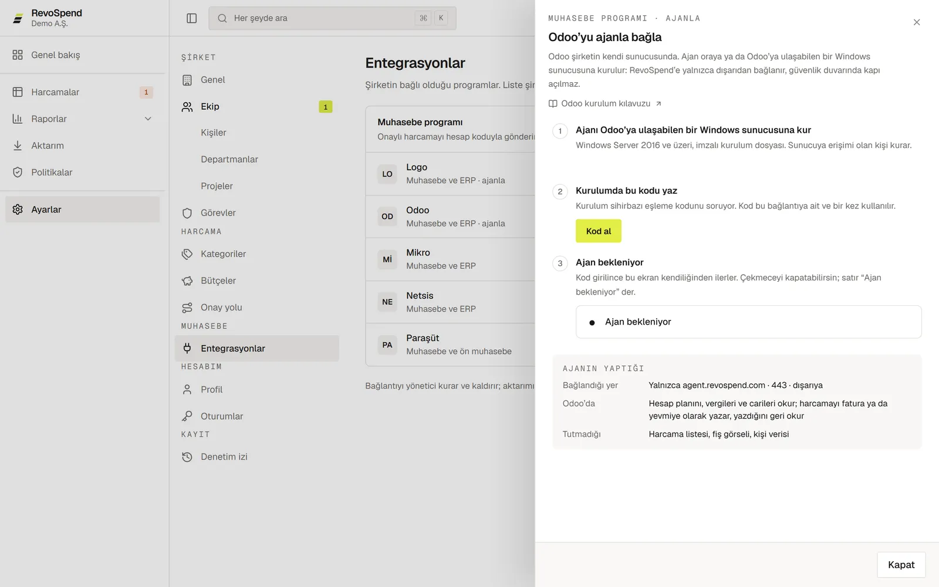This screenshot has width=939, height=587.
Task: Click the Onay yolu flow icon
Action: coord(187,308)
